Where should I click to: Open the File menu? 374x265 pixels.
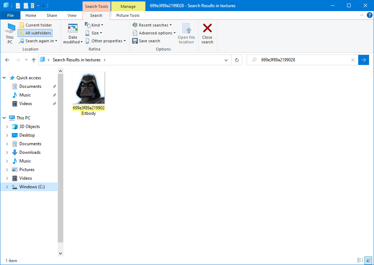click(x=10, y=15)
